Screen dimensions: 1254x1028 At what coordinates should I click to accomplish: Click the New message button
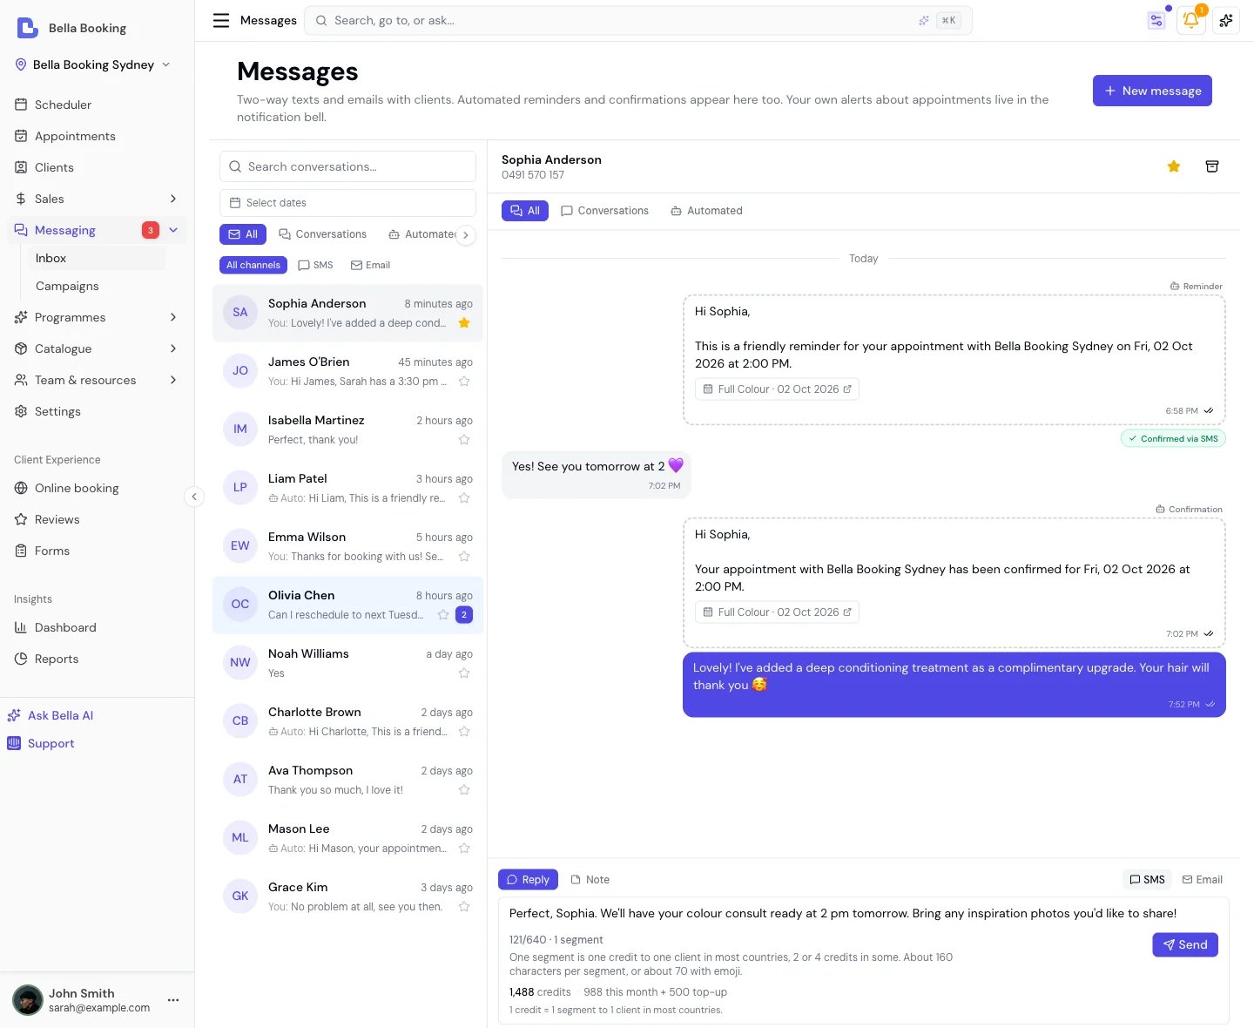pos(1152,91)
